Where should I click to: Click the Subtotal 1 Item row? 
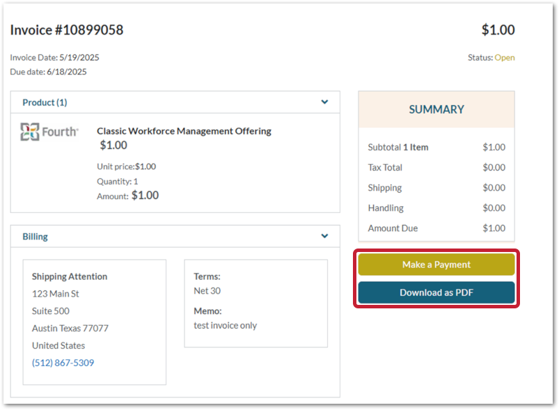(x=436, y=147)
